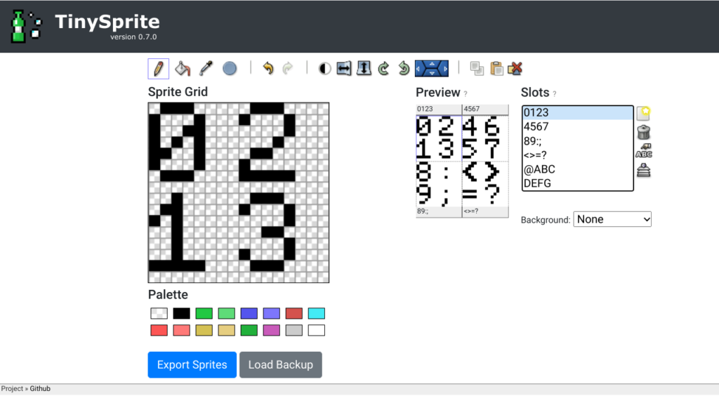
Task: Paste the copied sprite from clipboard
Action: 496,68
